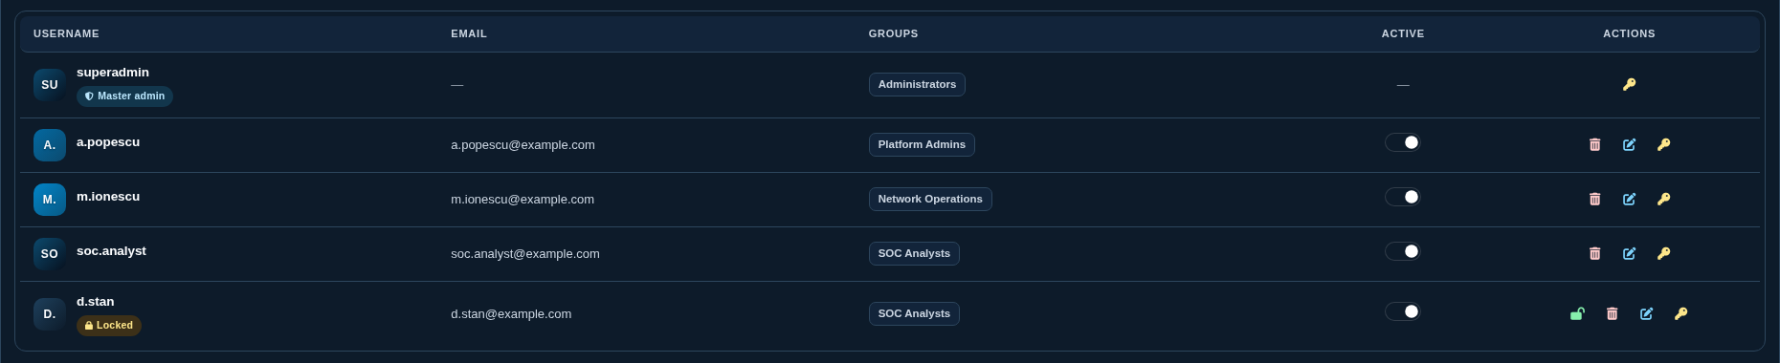
Task: Click key icon in d.stan row
Action: (x=1680, y=313)
